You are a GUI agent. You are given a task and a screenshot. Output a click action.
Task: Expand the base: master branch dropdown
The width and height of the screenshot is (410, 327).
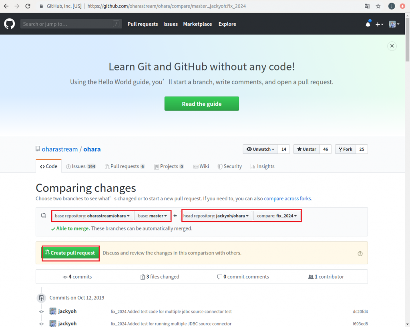tap(152, 216)
